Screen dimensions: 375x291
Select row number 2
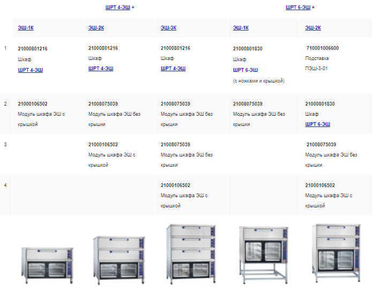[5, 104]
